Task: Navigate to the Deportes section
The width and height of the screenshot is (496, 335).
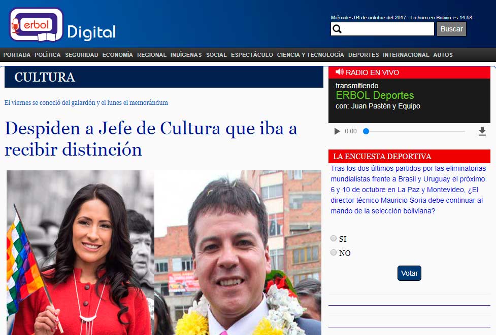Action: [363, 55]
